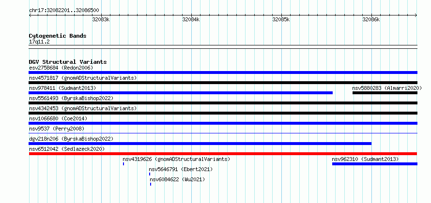
Task: Select the blue nsv1066680 variant bar
Action: (223, 123)
